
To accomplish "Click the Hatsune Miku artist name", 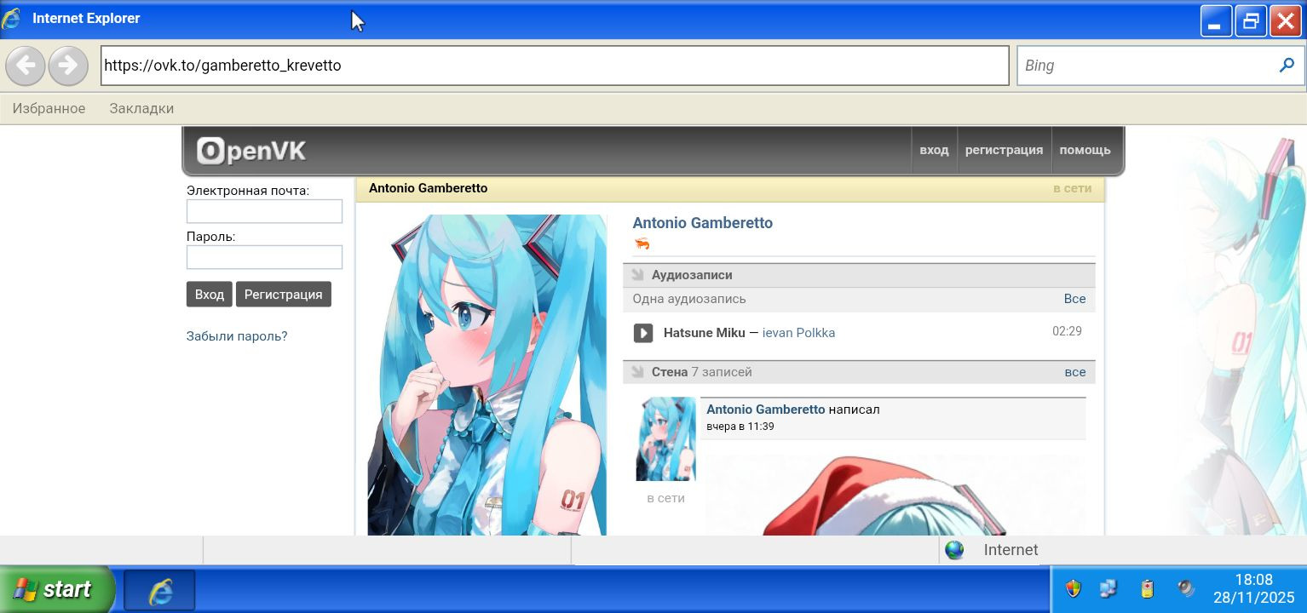I will (705, 333).
